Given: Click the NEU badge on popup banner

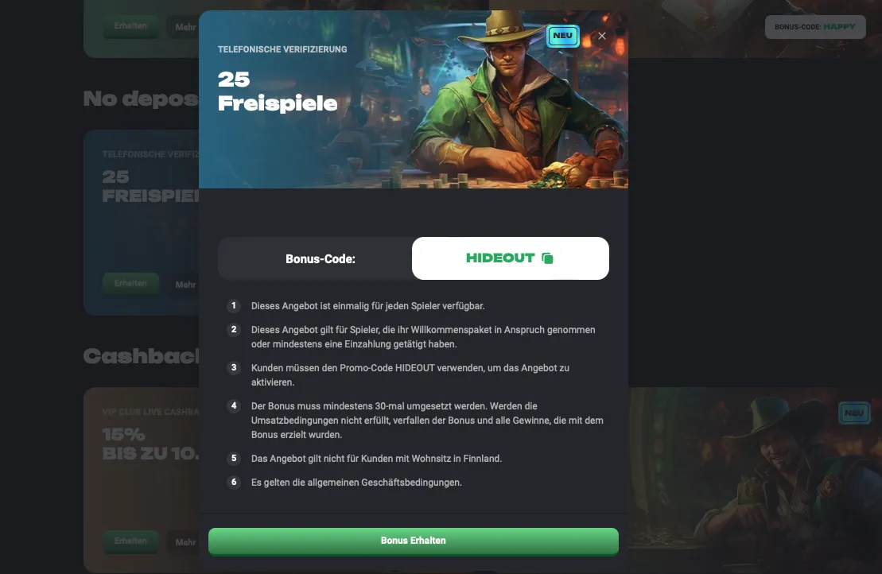Looking at the screenshot, I should point(562,36).
